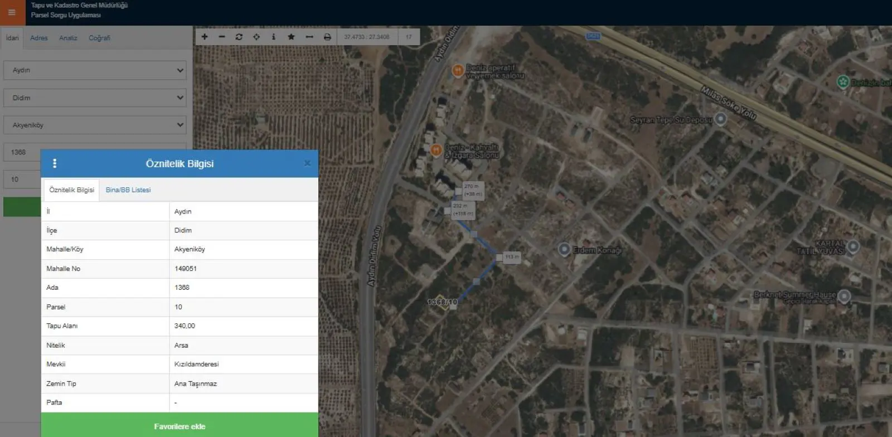Select the Öznitelik Bilgisi tab
The image size is (892, 437).
pyautogui.click(x=71, y=190)
